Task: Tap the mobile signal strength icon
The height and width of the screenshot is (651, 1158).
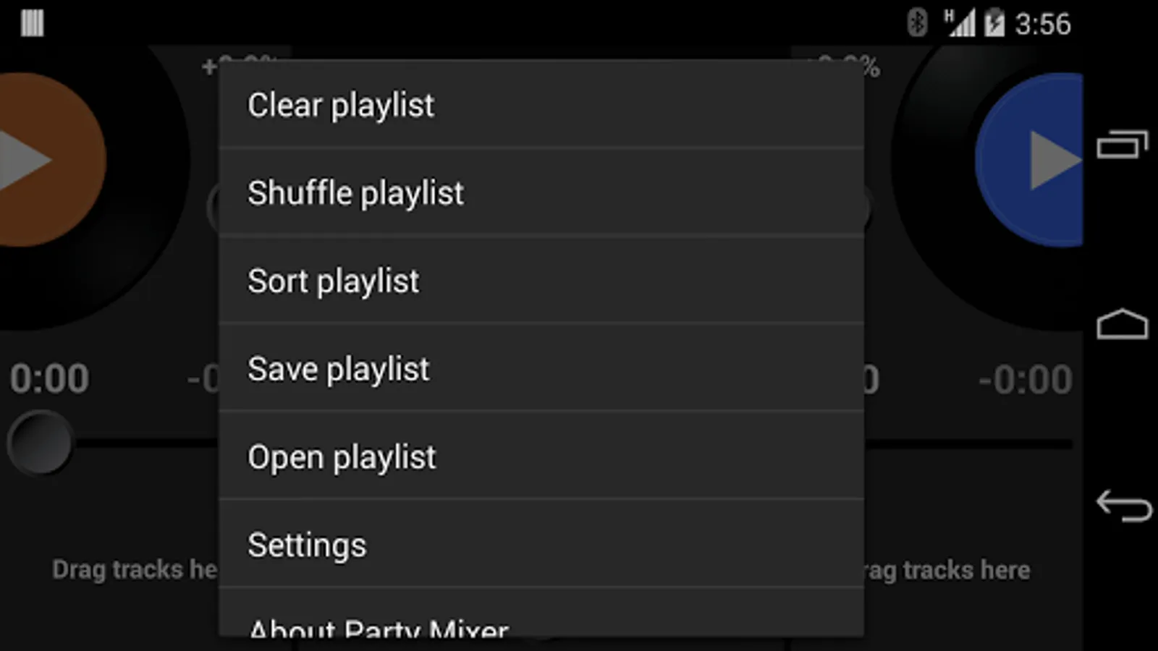Action: [960, 23]
